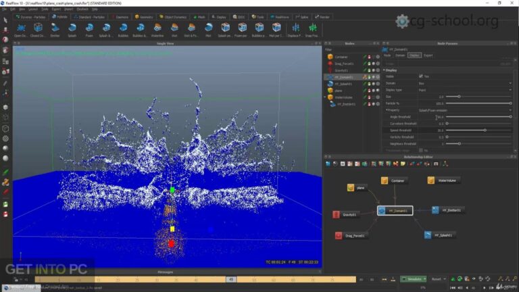Open the Domain tab in Node Params
The width and height of the screenshot is (519, 292).
coord(400,55)
